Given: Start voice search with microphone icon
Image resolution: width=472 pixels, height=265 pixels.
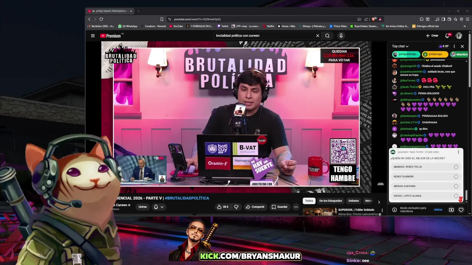Looking at the screenshot, I should 341,36.
